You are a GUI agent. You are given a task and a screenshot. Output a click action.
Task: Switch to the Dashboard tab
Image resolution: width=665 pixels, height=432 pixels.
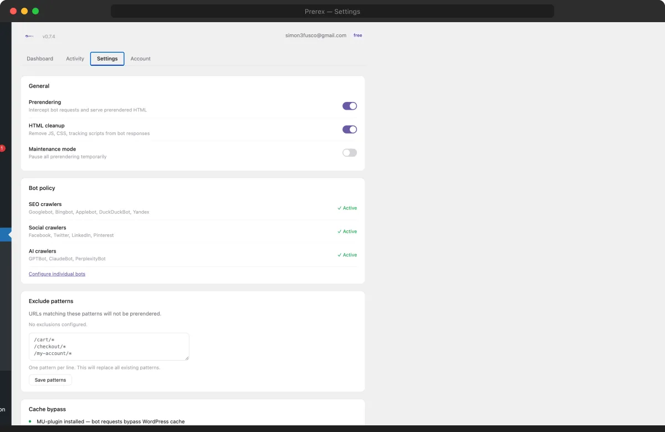click(x=40, y=58)
